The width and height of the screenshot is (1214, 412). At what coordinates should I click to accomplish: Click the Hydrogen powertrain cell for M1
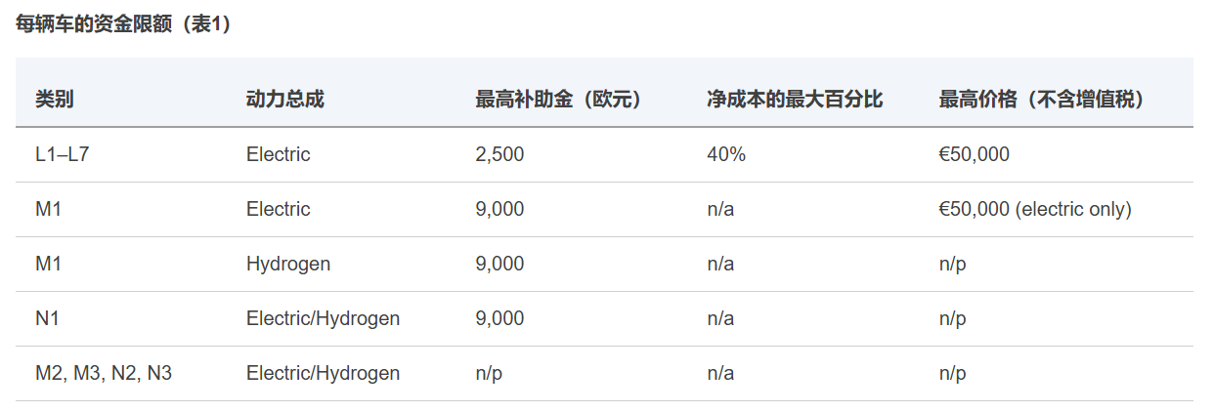(288, 264)
